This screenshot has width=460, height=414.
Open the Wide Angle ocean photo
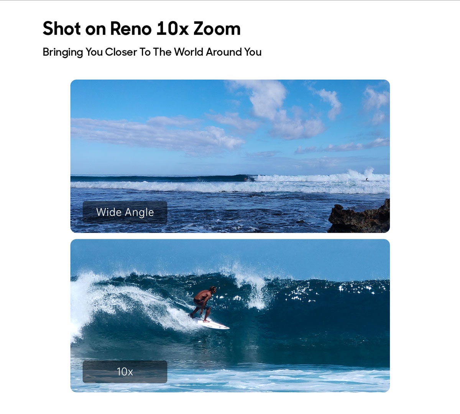coord(230,156)
